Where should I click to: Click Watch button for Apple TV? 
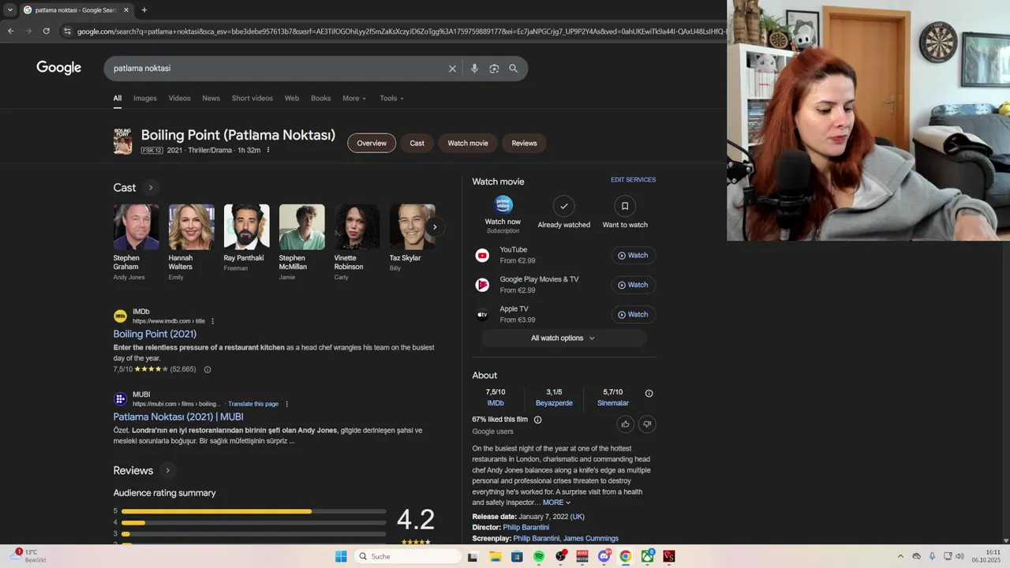pyautogui.click(x=633, y=315)
